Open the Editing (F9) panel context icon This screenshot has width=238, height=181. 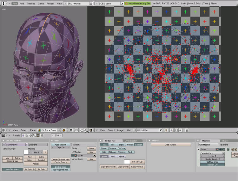tap(38, 135)
